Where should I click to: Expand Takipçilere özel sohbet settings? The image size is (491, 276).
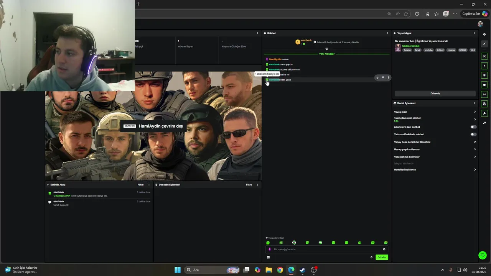(435, 119)
